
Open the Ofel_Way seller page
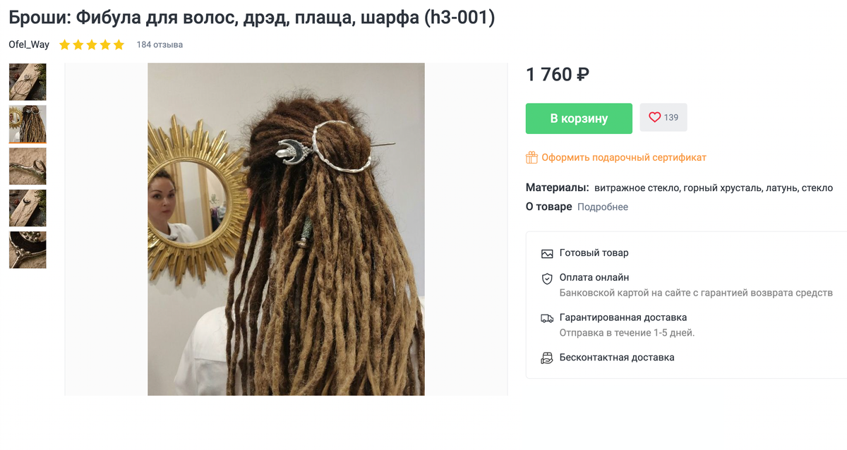pyautogui.click(x=29, y=44)
